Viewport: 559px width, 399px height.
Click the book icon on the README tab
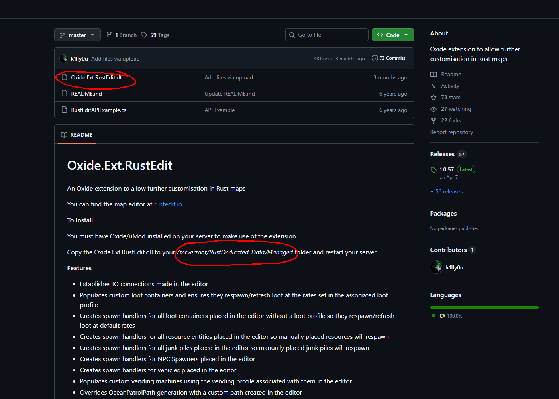(64, 135)
